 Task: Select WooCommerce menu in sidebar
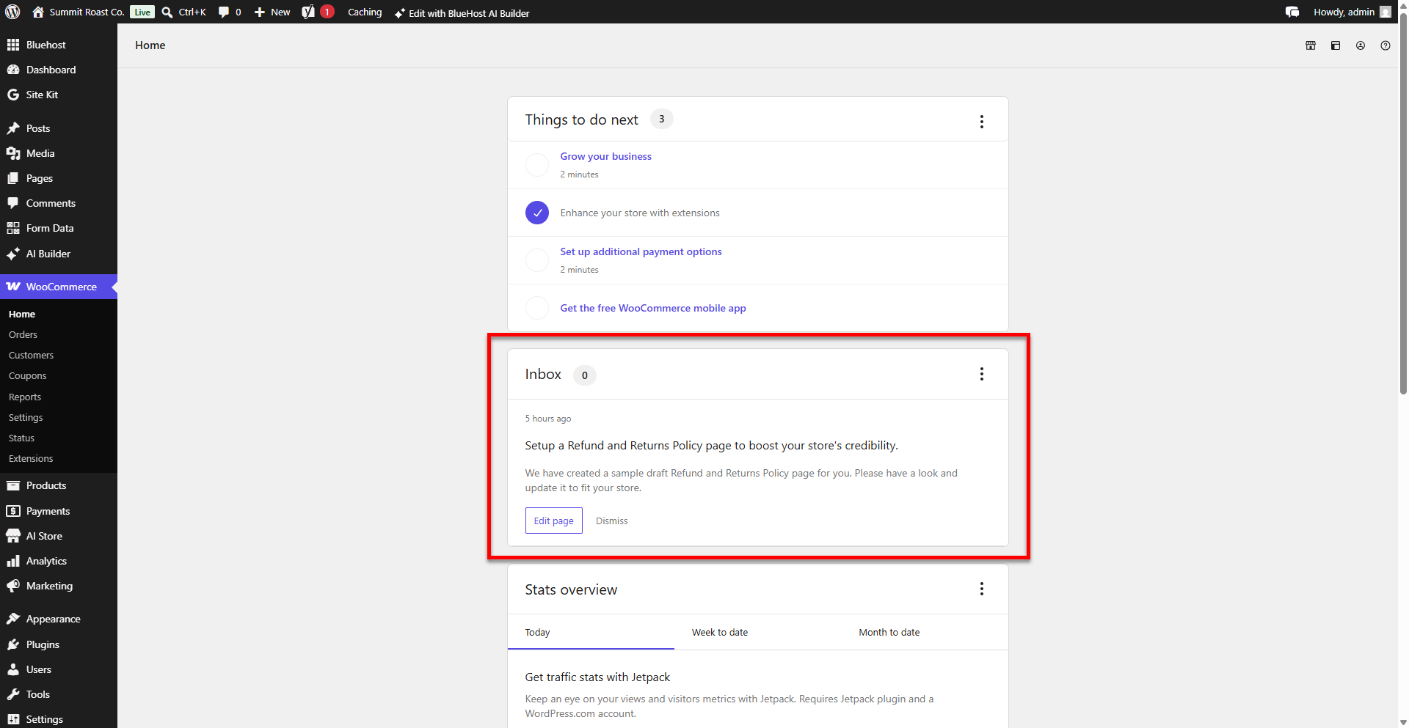click(x=59, y=287)
